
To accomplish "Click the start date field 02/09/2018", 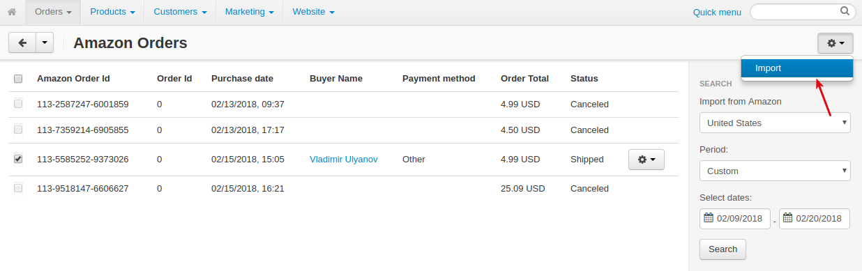I will pyautogui.click(x=735, y=218).
